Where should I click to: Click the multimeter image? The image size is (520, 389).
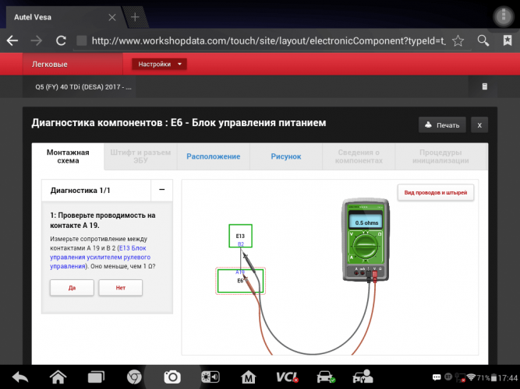[x=366, y=240]
